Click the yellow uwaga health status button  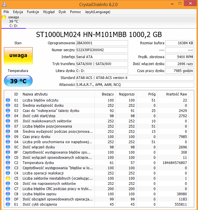tap(18, 56)
